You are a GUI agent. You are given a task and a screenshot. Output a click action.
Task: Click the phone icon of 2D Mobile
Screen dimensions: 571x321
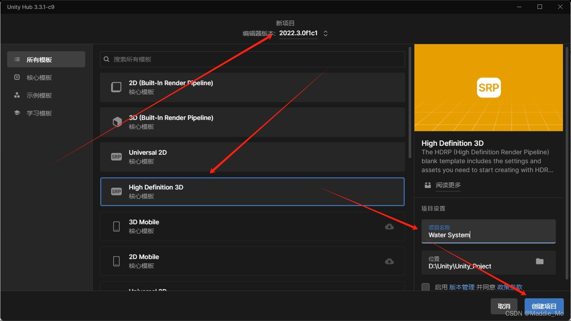coord(116,261)
